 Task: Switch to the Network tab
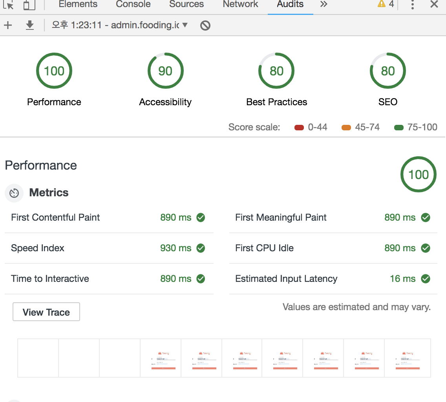point(240,4)
